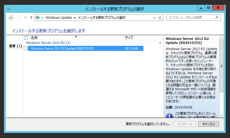Click the 公開: 2014/04/08 date text
Image resolution: width=230 pixels, height=138 pixels.
click(x=179, y=107)
